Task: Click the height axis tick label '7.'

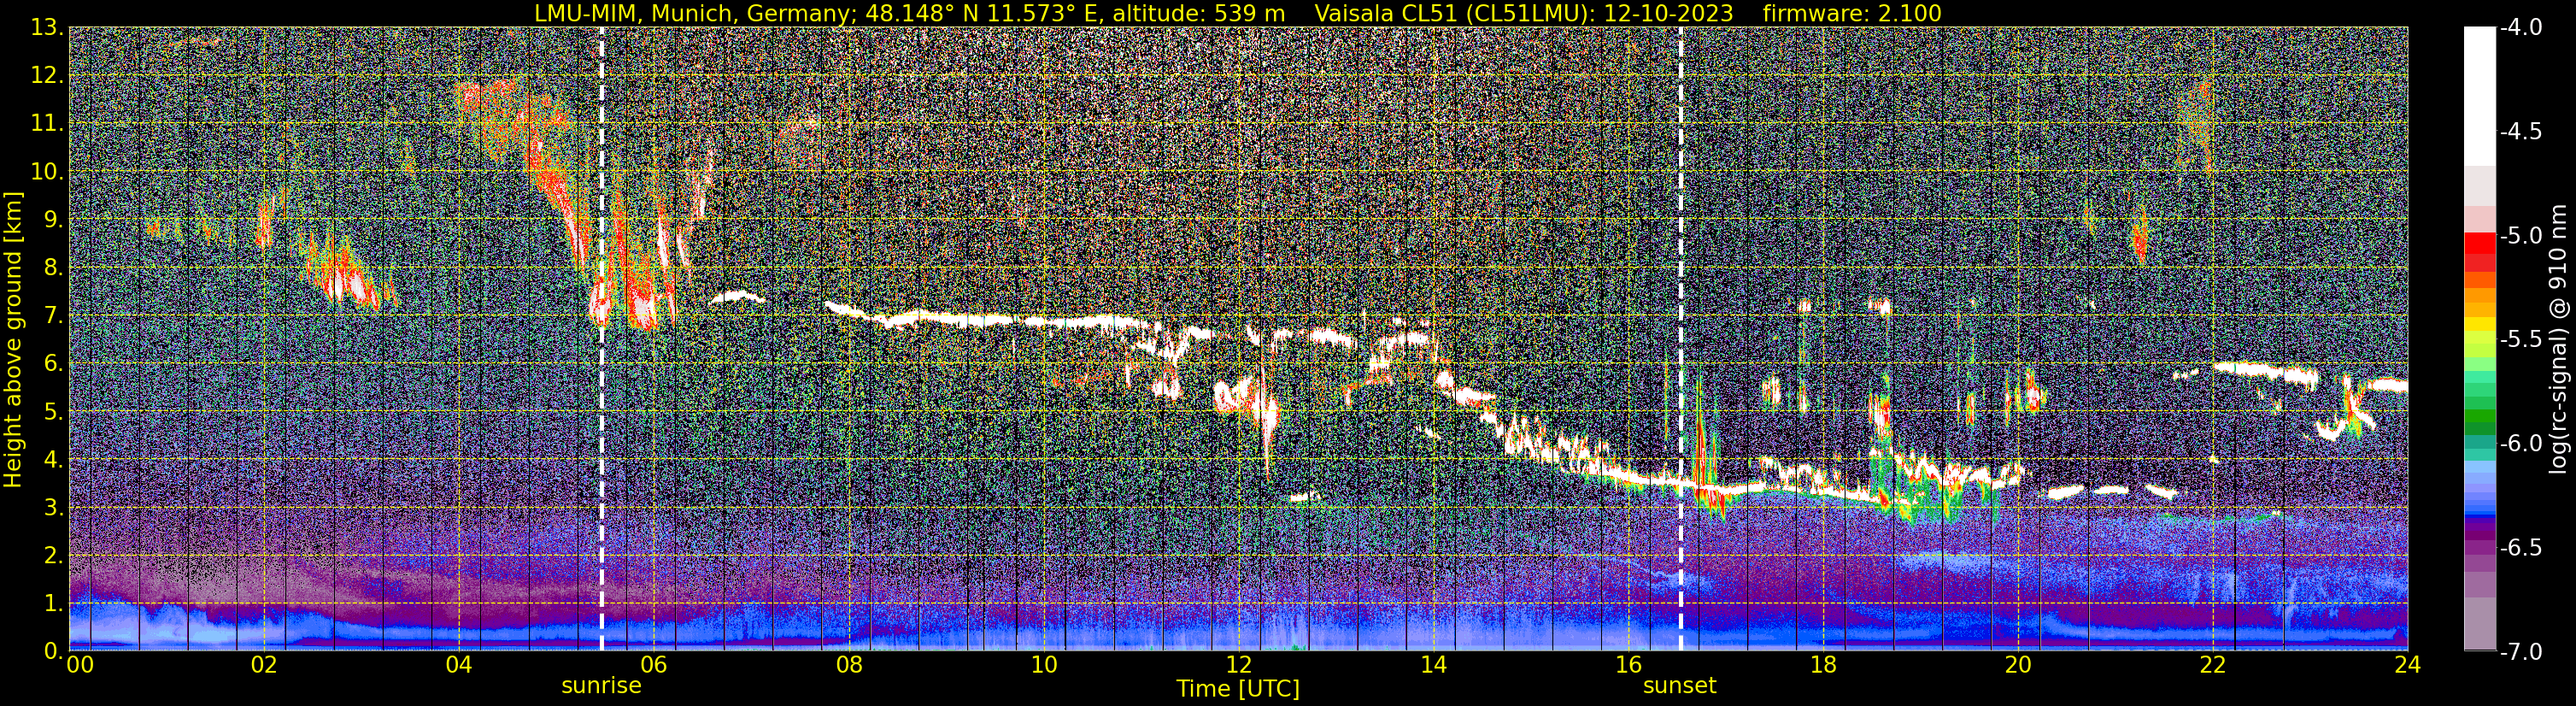Action: point(53,316)
